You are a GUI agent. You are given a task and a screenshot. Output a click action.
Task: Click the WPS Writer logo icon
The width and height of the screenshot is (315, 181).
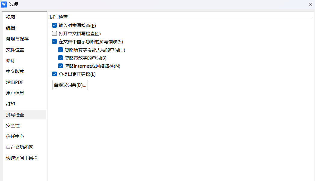[4, 4]
